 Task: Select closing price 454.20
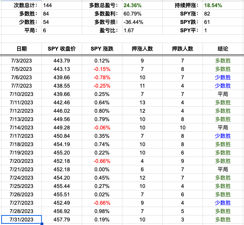62,178
